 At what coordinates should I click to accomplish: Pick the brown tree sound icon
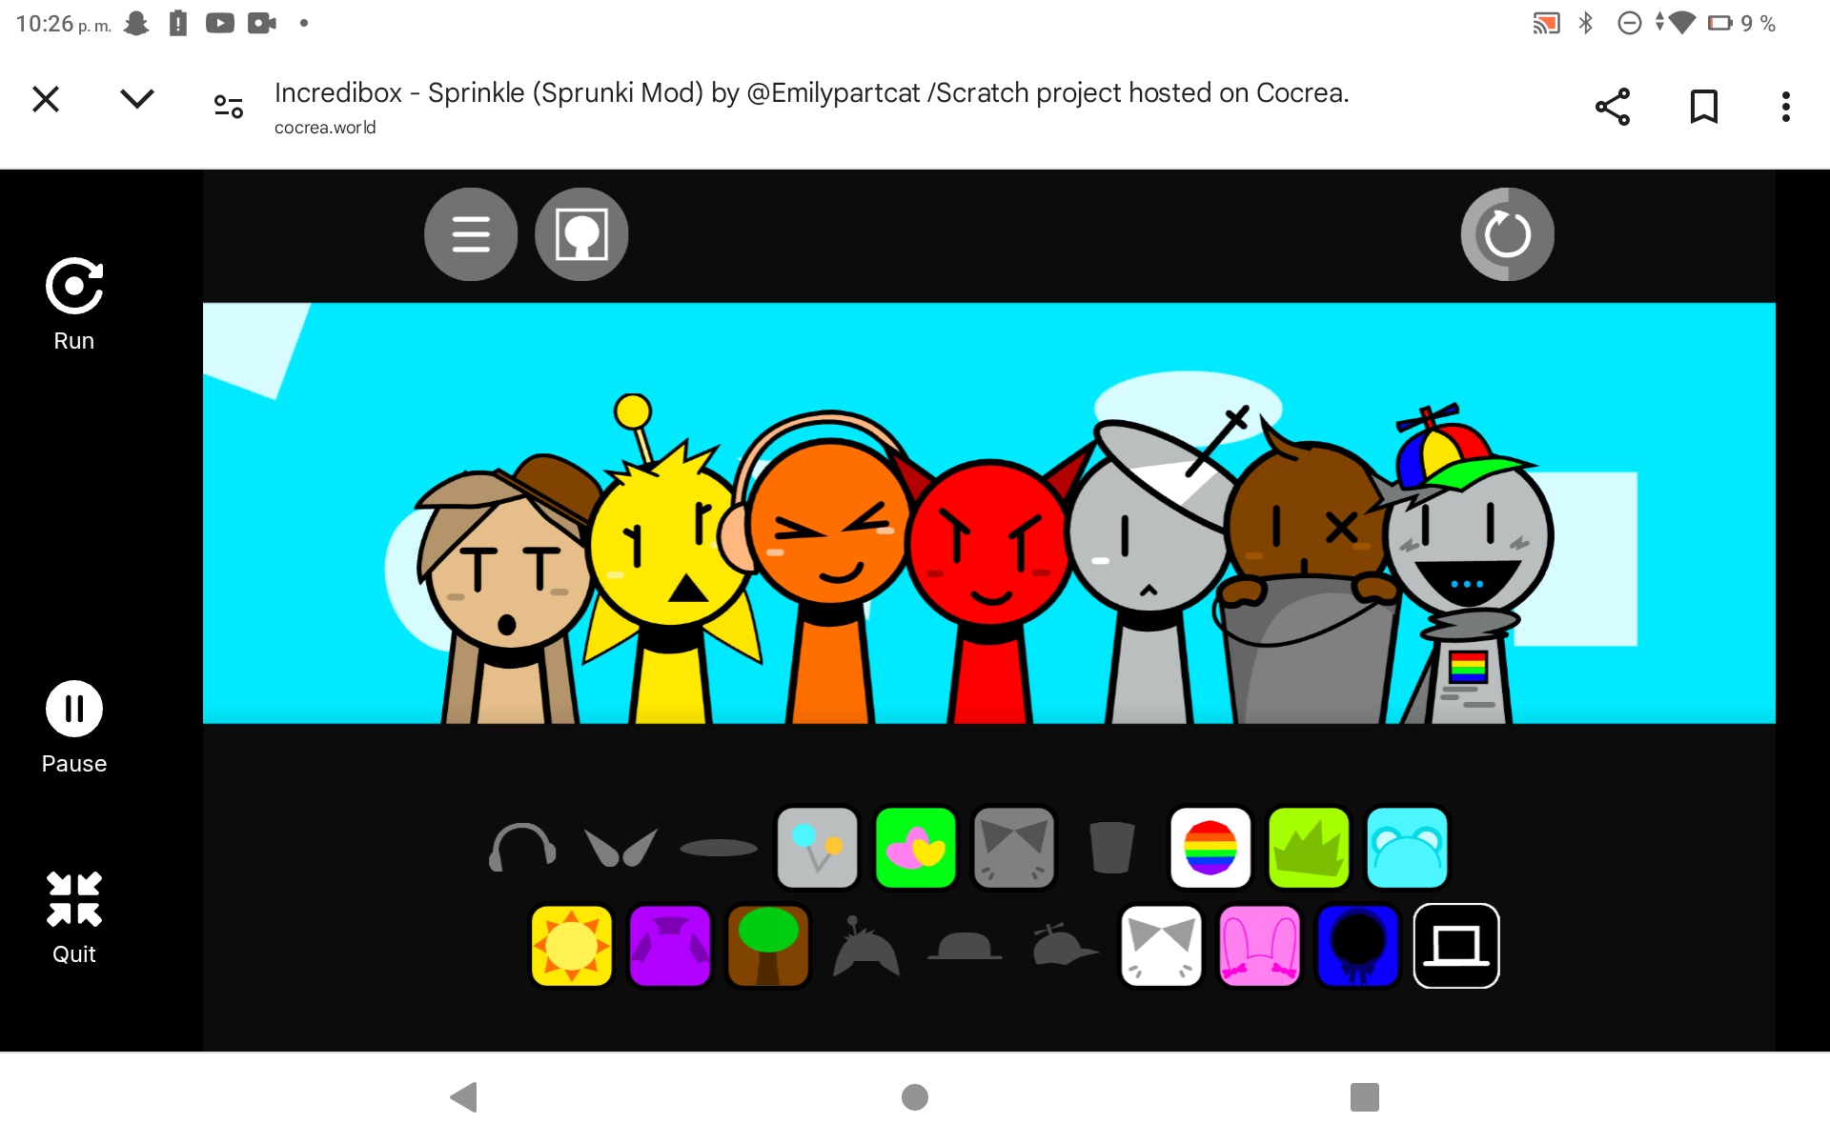768,946
